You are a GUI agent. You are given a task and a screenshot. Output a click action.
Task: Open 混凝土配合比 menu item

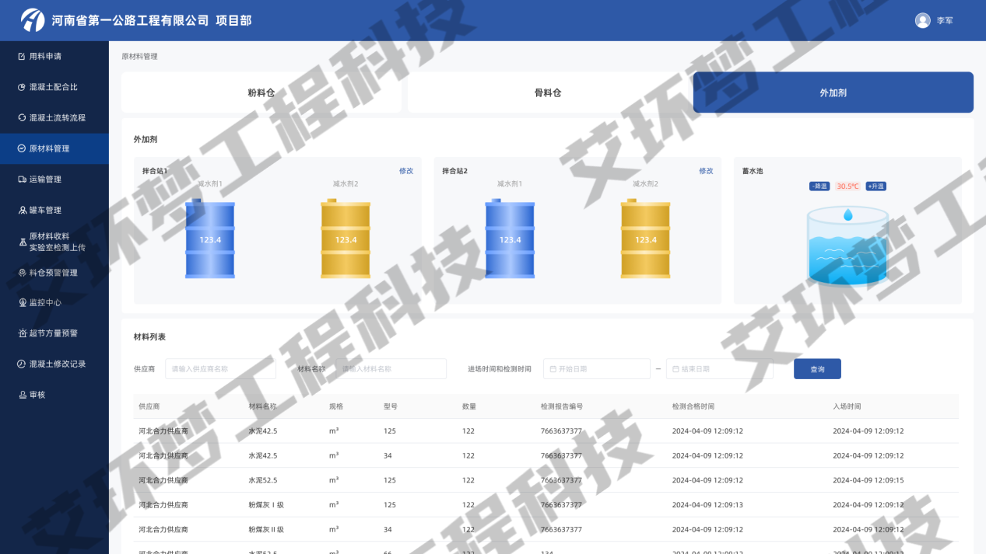coord(54,87)
